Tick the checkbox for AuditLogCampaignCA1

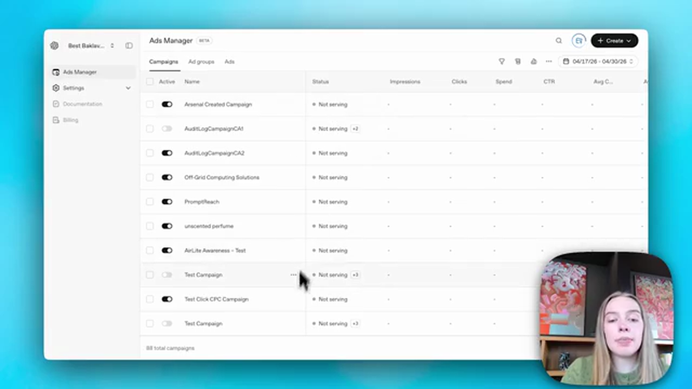(150, 129)
